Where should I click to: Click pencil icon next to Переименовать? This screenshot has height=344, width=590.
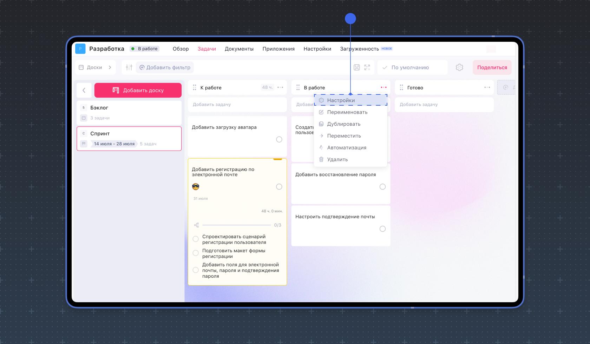point(321,112)
